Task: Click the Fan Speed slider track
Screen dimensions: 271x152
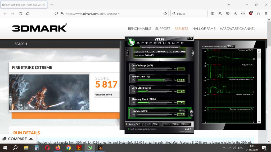Action: point(155,115)
